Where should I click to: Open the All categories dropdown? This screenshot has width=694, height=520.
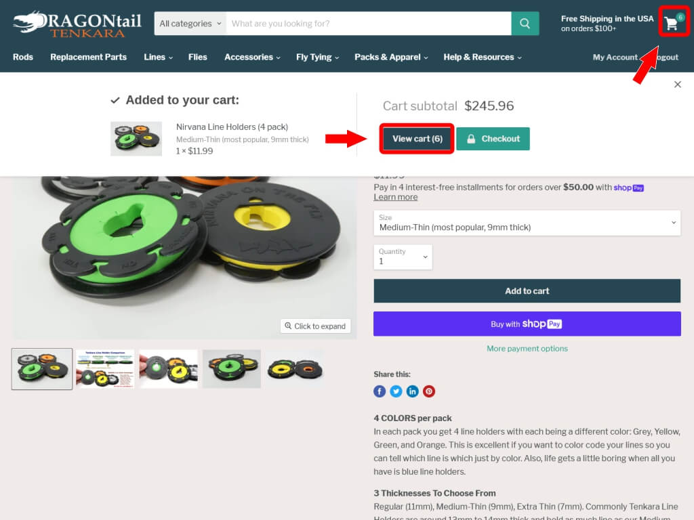click(x=190, y=24)
